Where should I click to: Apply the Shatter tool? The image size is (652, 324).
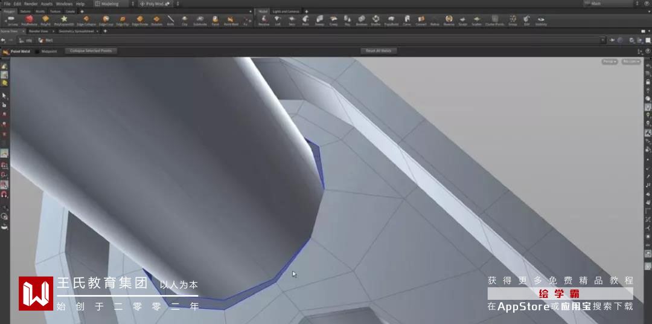376,21
